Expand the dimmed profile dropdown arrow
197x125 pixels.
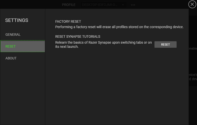pyautogui.click(x=123, y=5)
